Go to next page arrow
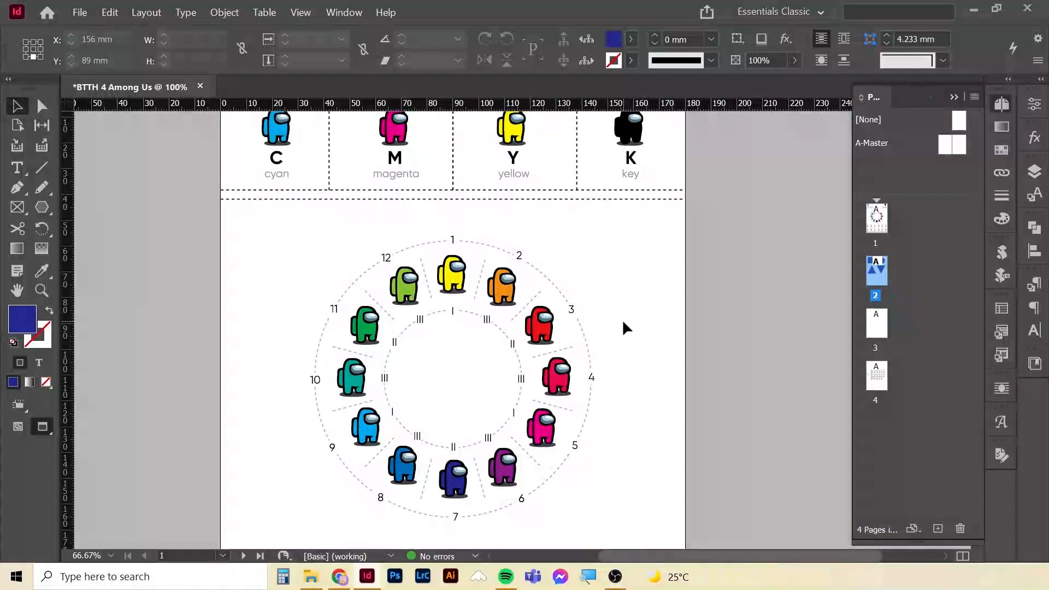The image size is (1049, 590). click(243, 556)
